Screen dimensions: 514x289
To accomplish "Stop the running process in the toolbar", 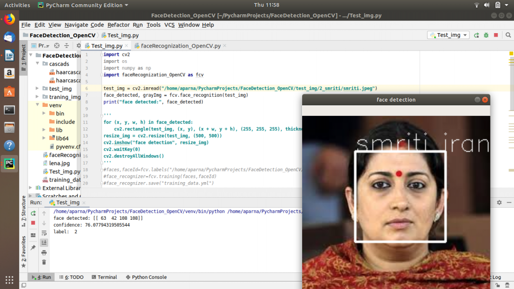I will click(x=496, y=35).
